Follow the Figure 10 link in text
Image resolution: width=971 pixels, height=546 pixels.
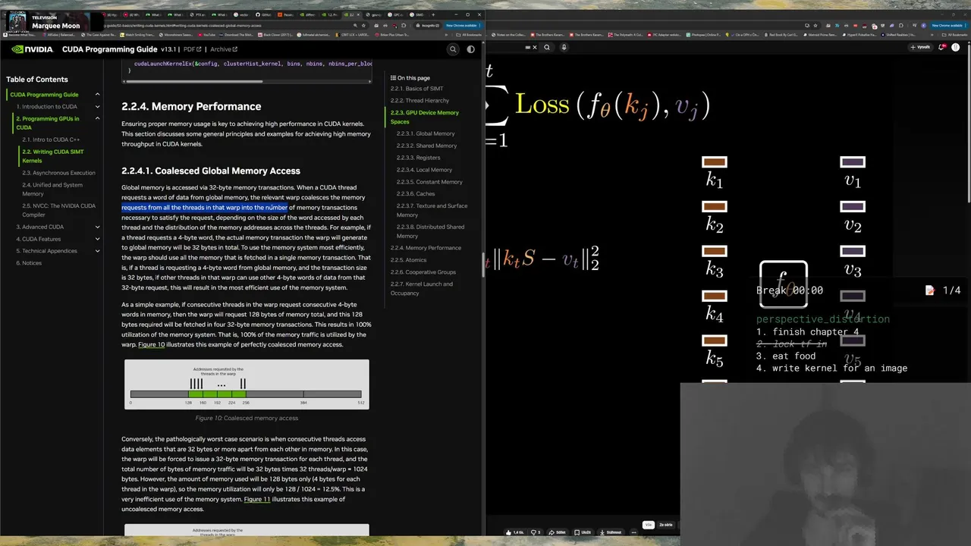tap(151, 344)
